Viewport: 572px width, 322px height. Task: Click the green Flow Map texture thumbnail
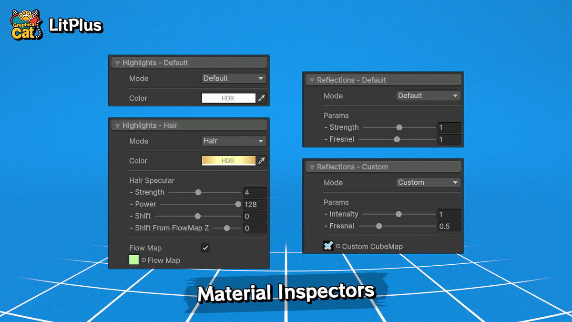pyautogui.click(x=133, y=260)
